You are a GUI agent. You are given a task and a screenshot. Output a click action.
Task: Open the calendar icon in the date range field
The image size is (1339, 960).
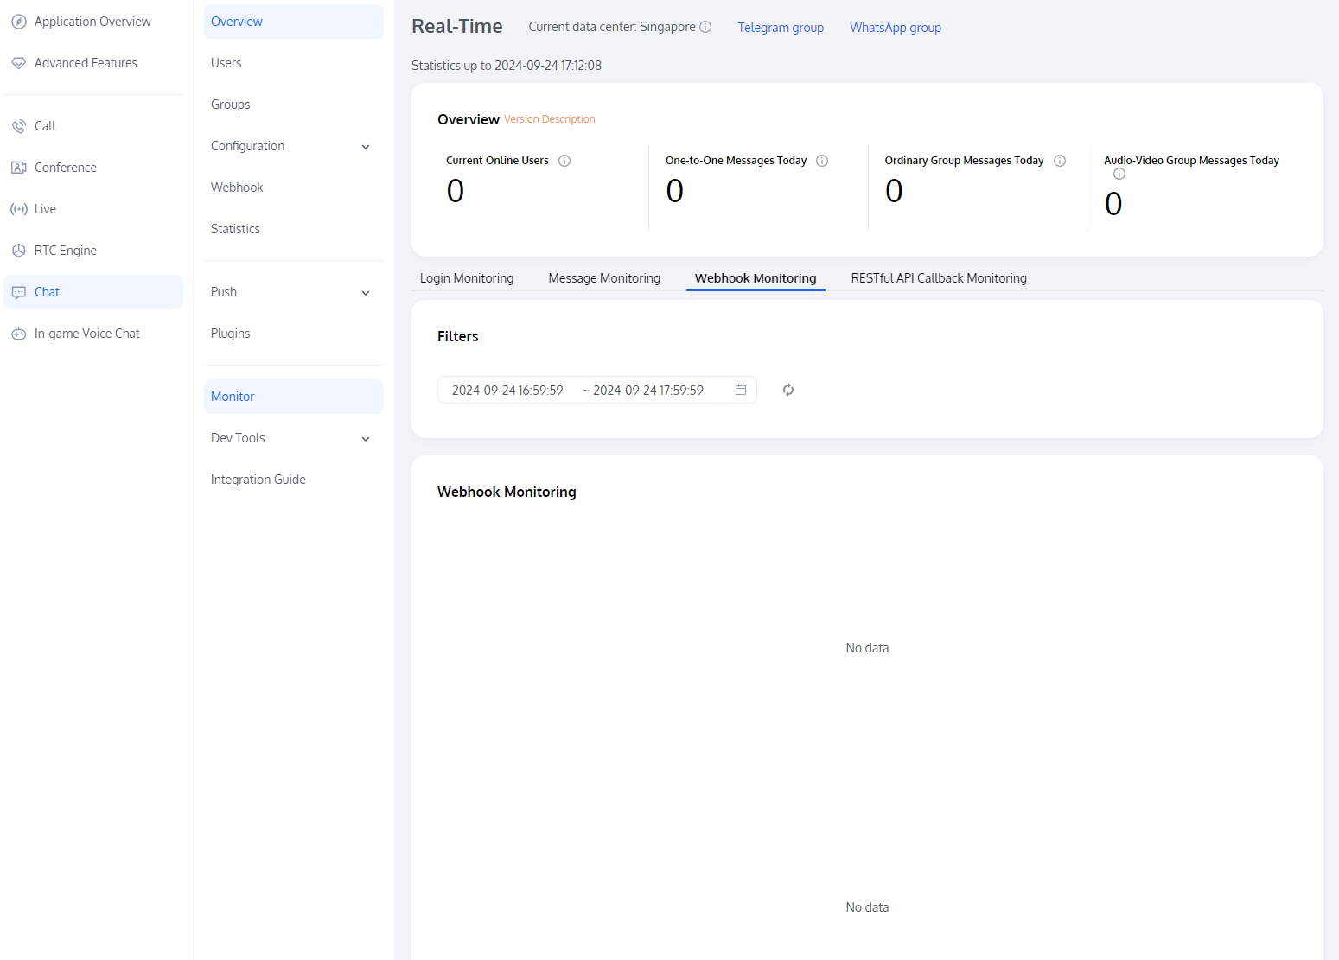(741, 390)
